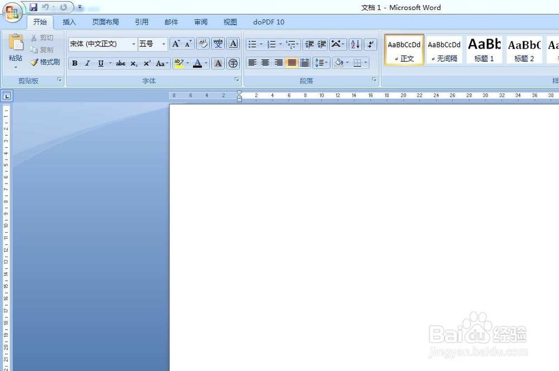Toggle Bold formatting
Image resolution: width=559 pixels, height=371 pixels.
coord(74,63)
